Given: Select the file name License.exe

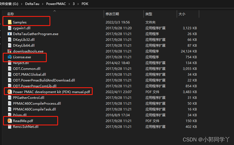Looking at the screenshot, I should [22, 57].
